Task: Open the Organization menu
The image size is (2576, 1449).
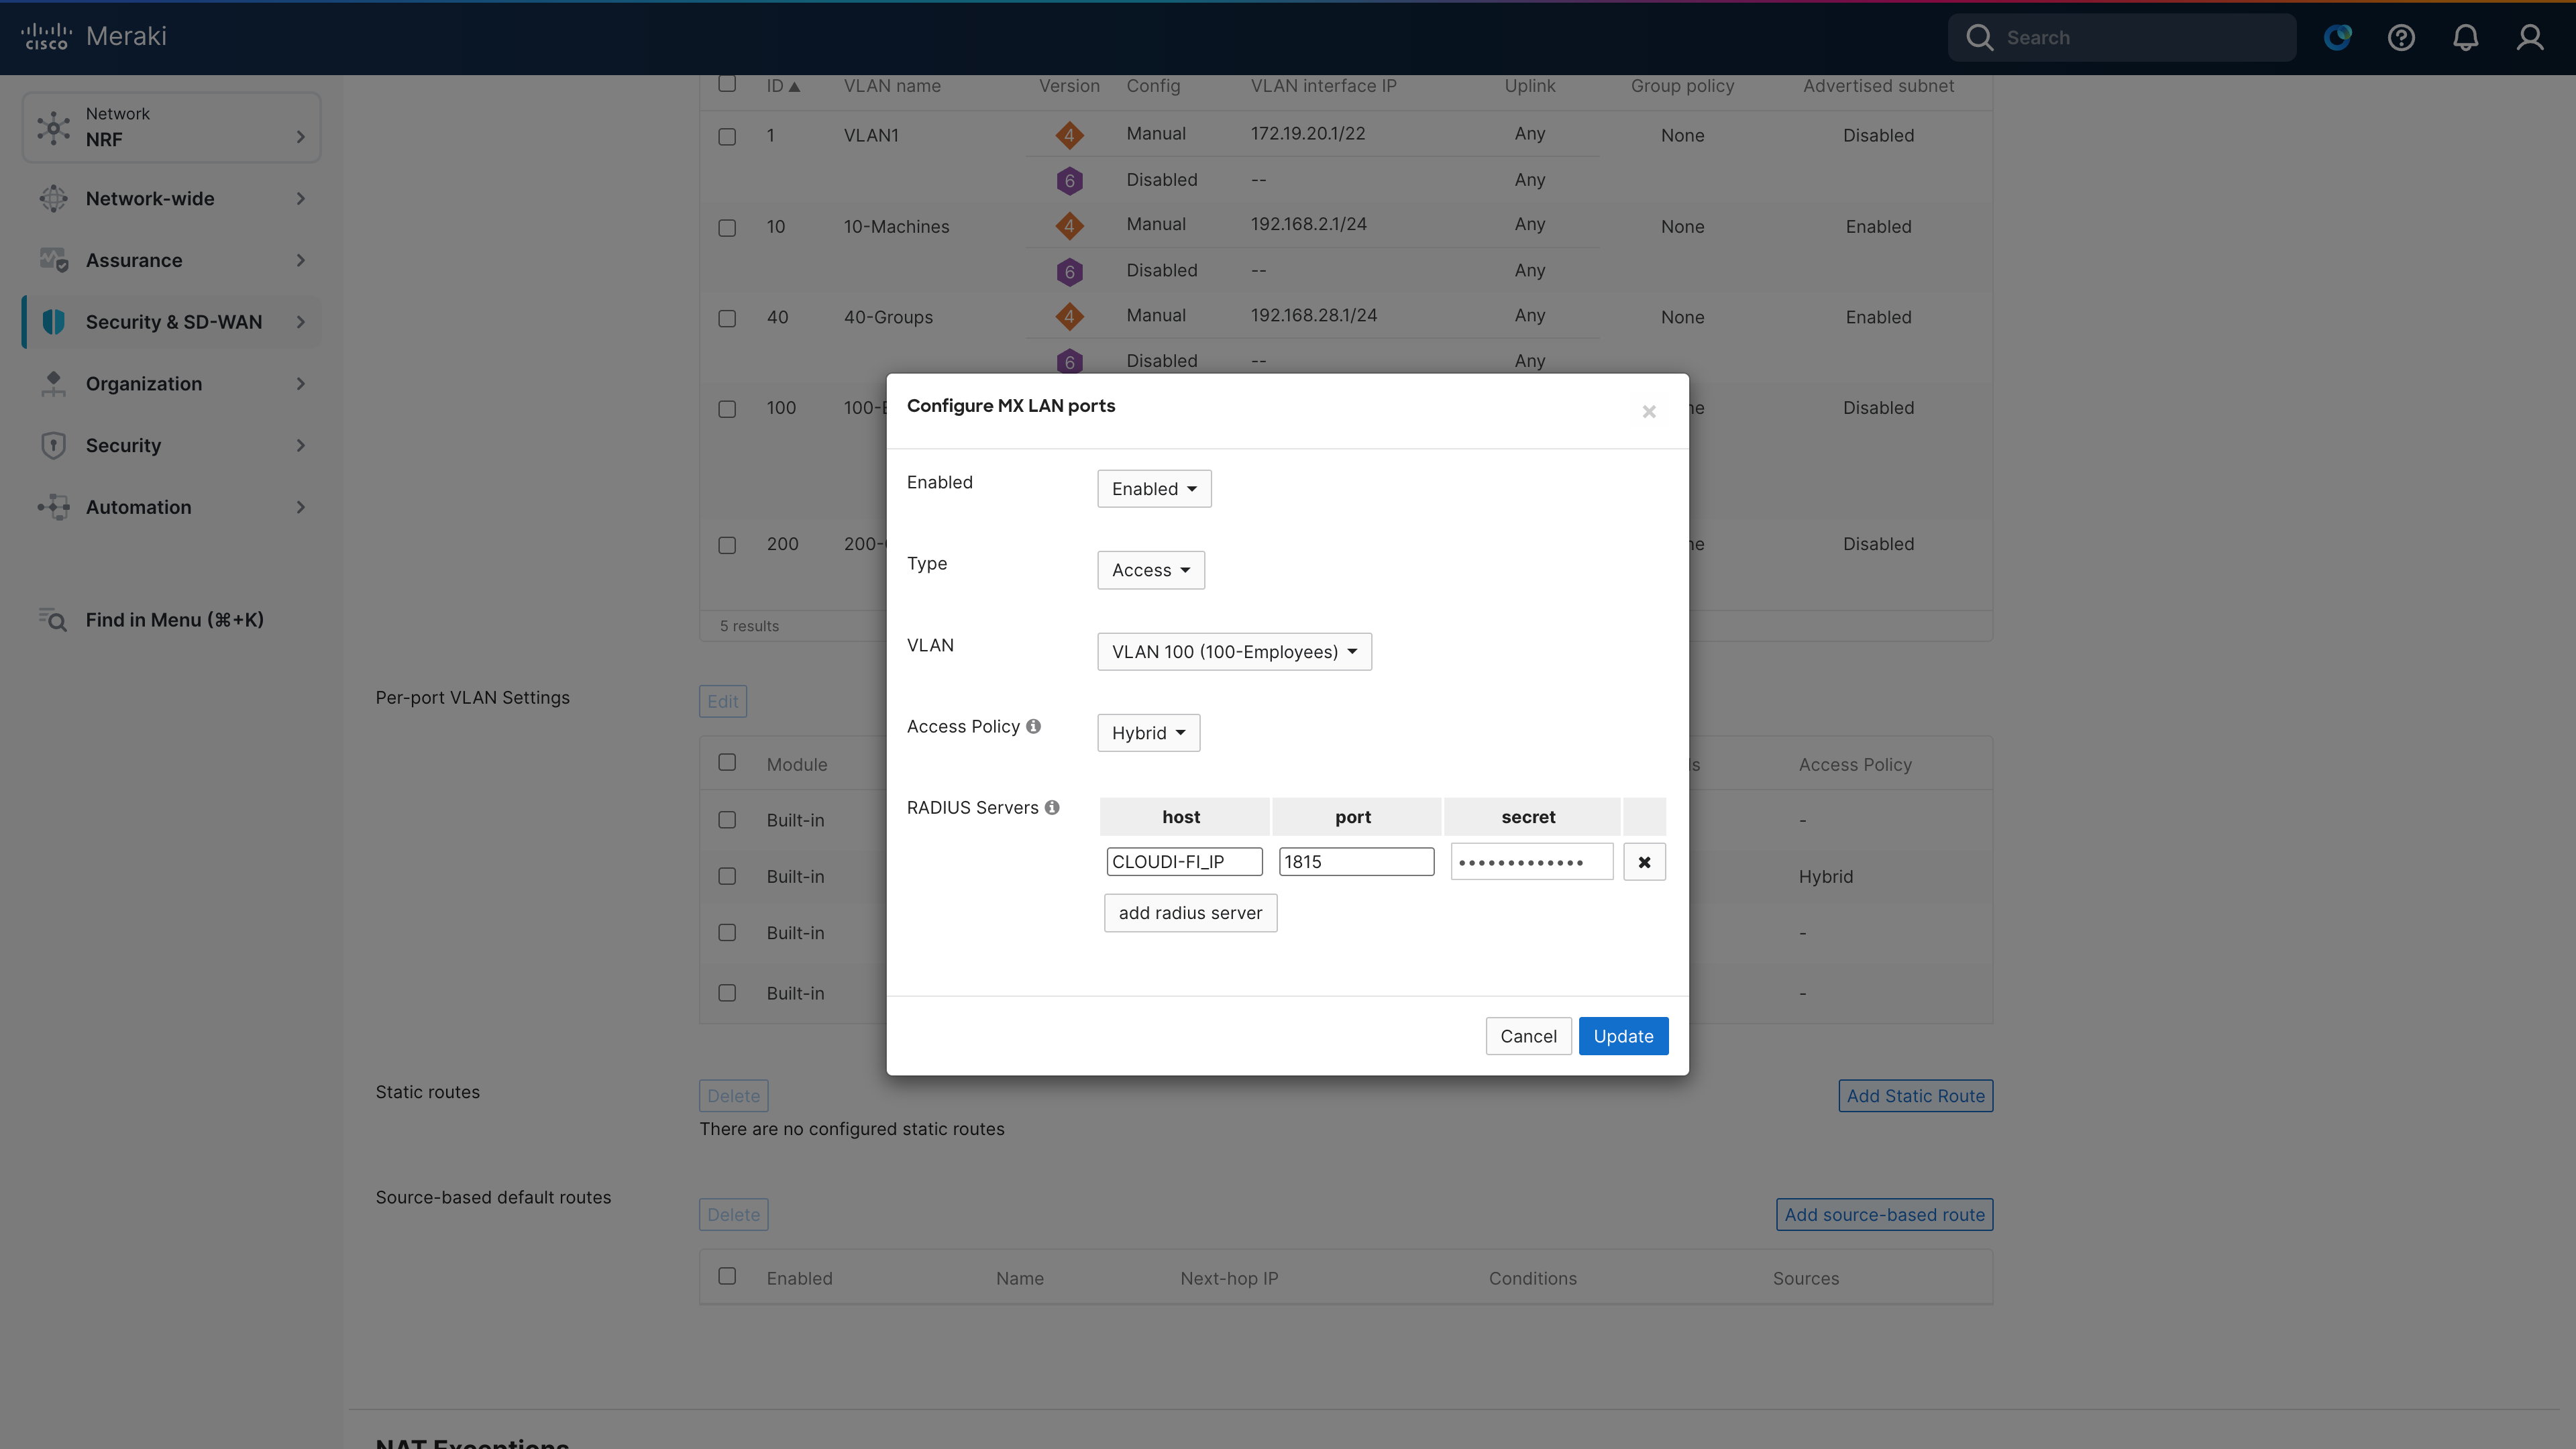Action: pos(171,384)
